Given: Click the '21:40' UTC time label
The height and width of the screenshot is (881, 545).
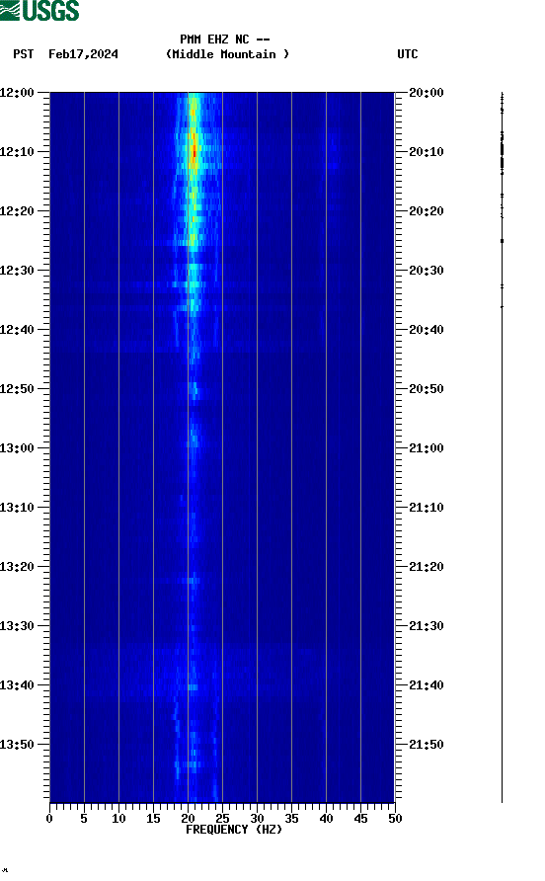Looking at the screenshot, I should pos(426,685).
